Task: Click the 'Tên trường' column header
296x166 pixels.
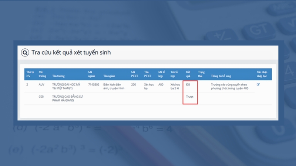Action: click(x=58, y=76)
